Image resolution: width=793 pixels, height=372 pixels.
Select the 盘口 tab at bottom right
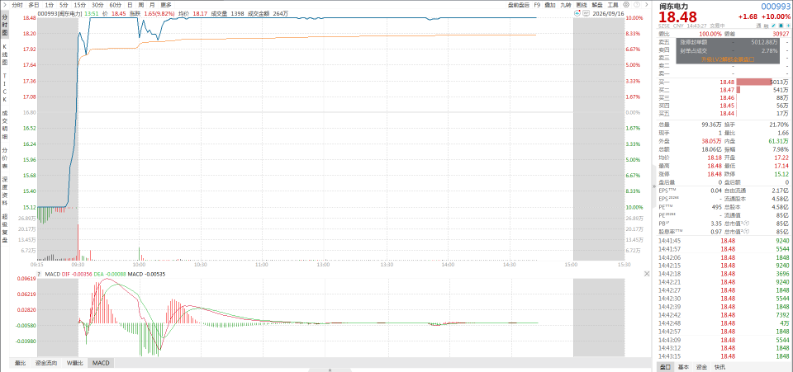click(666, 367)
